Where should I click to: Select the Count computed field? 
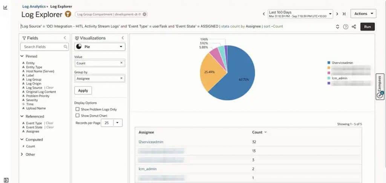tap(30, 146)
